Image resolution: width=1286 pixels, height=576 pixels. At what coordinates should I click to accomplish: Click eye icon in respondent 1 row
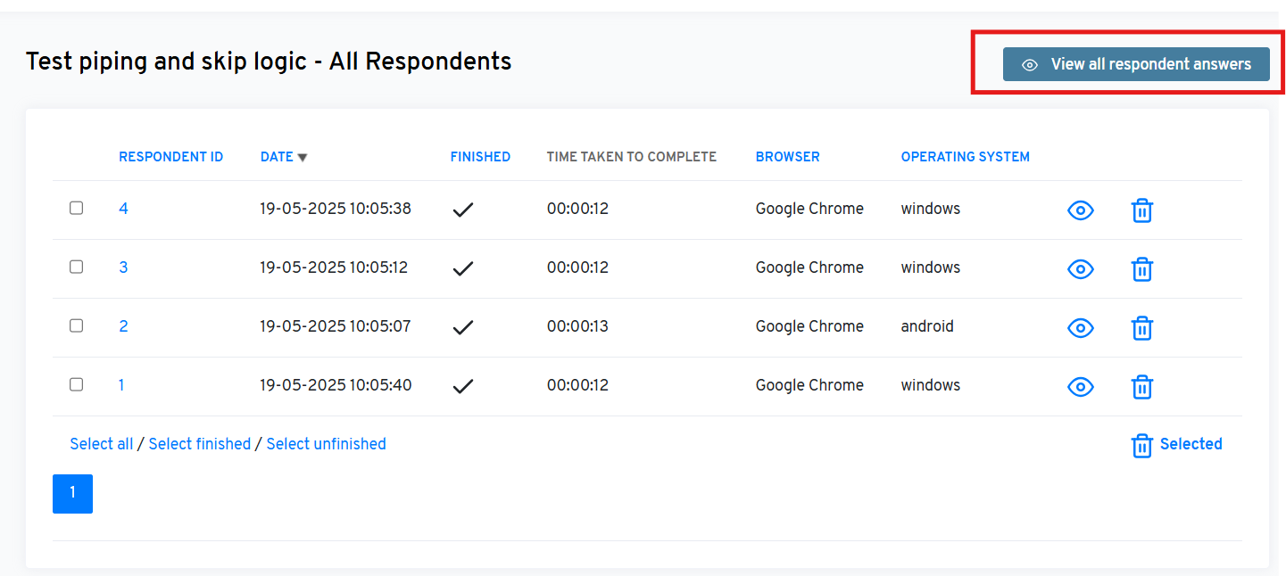[1080, 387]
